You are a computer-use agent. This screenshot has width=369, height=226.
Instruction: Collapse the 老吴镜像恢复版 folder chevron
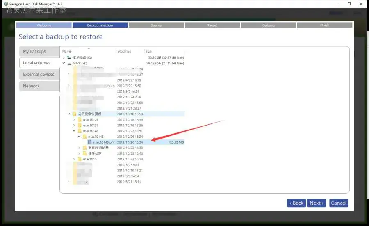click(69, 114)
